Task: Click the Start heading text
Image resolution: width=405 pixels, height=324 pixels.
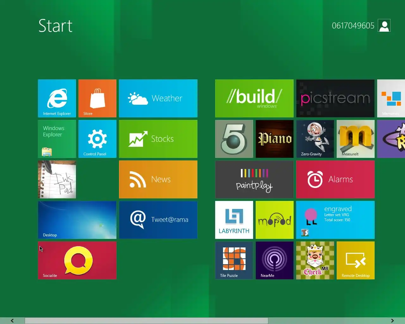Action: [55, 26]
